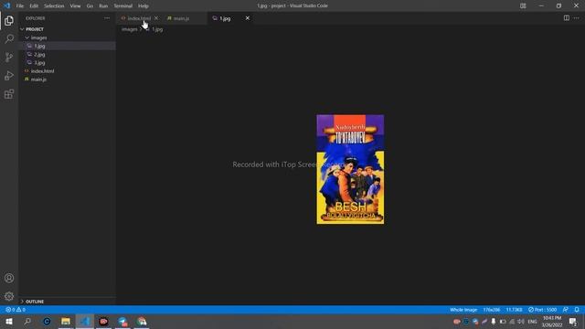The width and height of the screenshot is (585, 329).
Task: Close the 1.jpg editor tab
Action: point(248,18)
